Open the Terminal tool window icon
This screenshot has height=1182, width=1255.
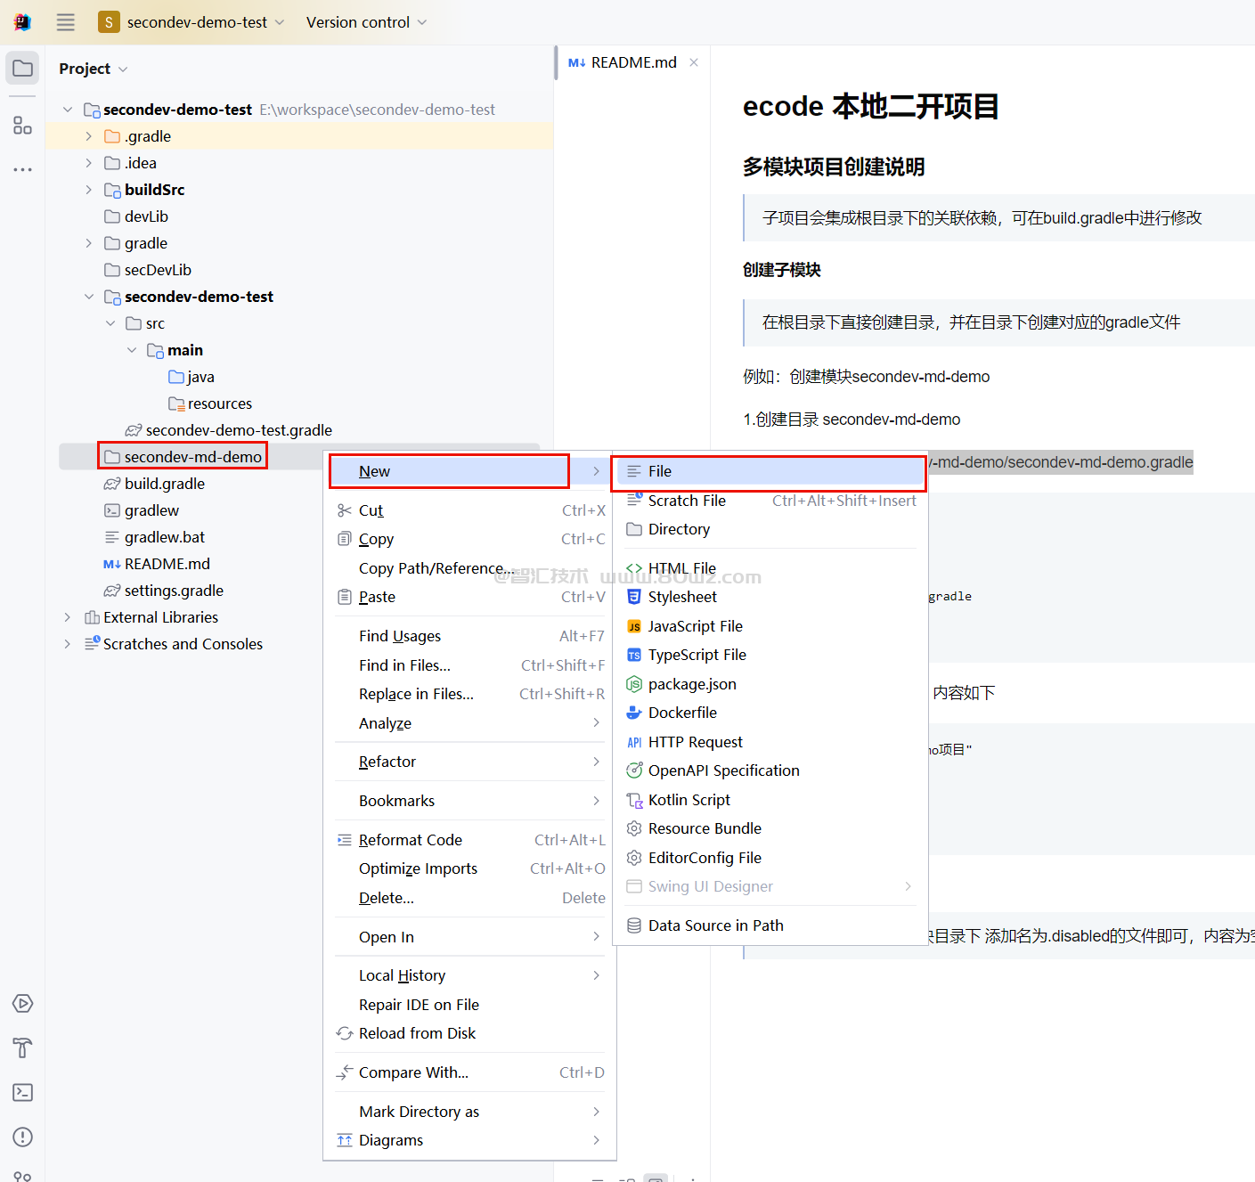point(22,1092)
